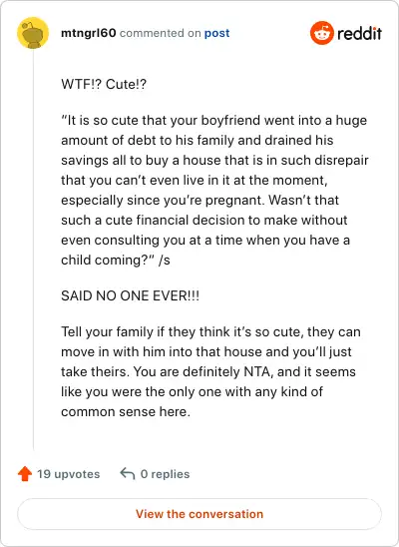This screenshot has width=399, height=547.
Task: Click the "WTF!? Cute!?" opening line
Action: [104, 84]
